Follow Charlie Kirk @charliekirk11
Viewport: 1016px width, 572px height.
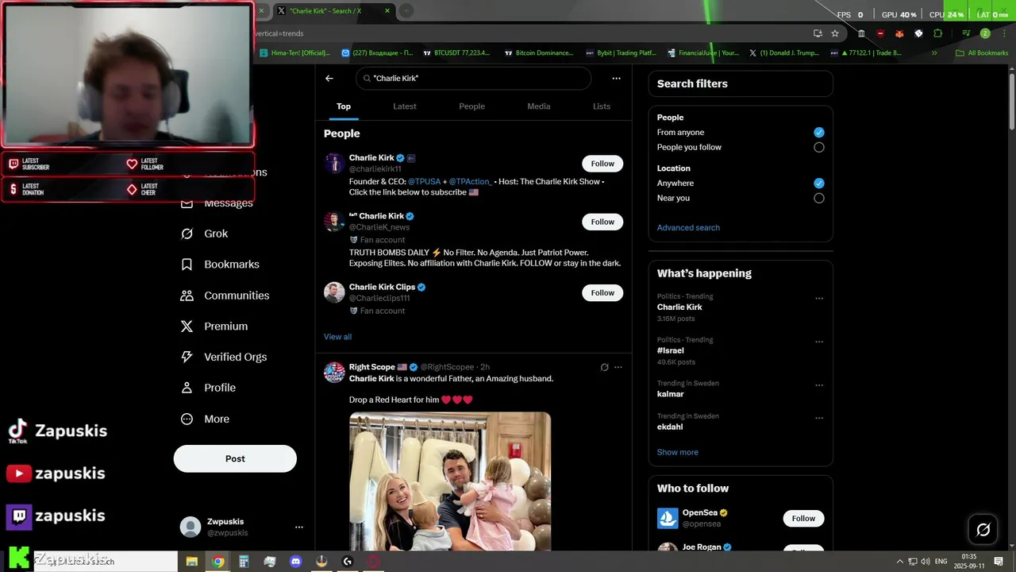[602, 164]
